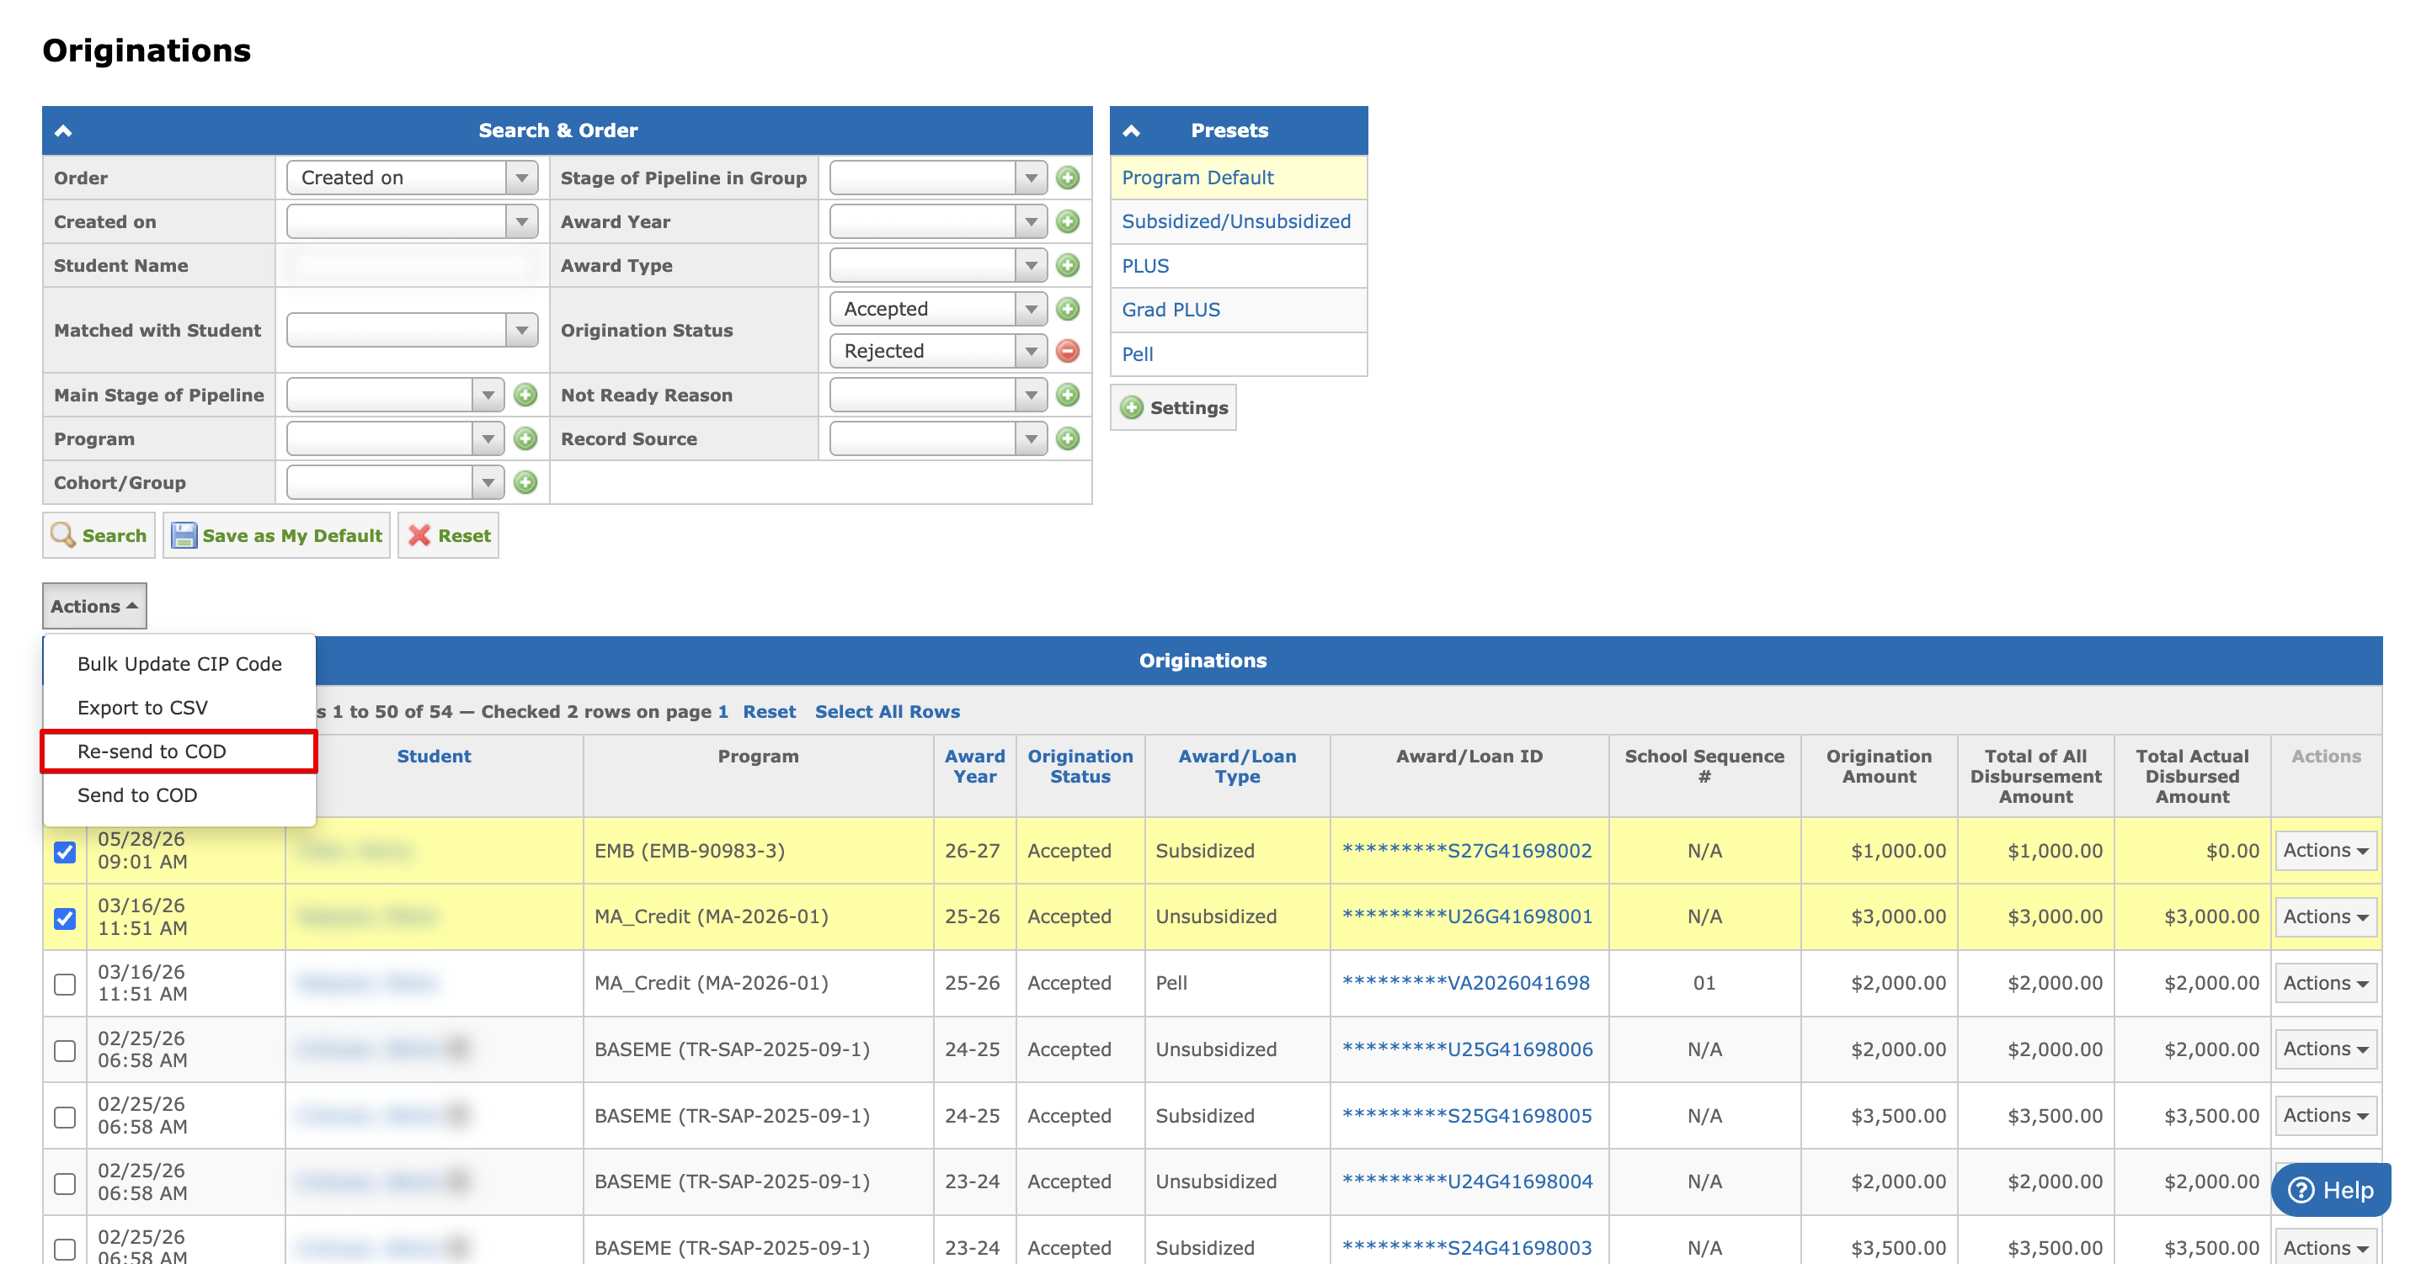Screen dimensions: 2421x1264
Task: Add a Cohort/Group filter with plus icon
Action: [x=525, y=483]
